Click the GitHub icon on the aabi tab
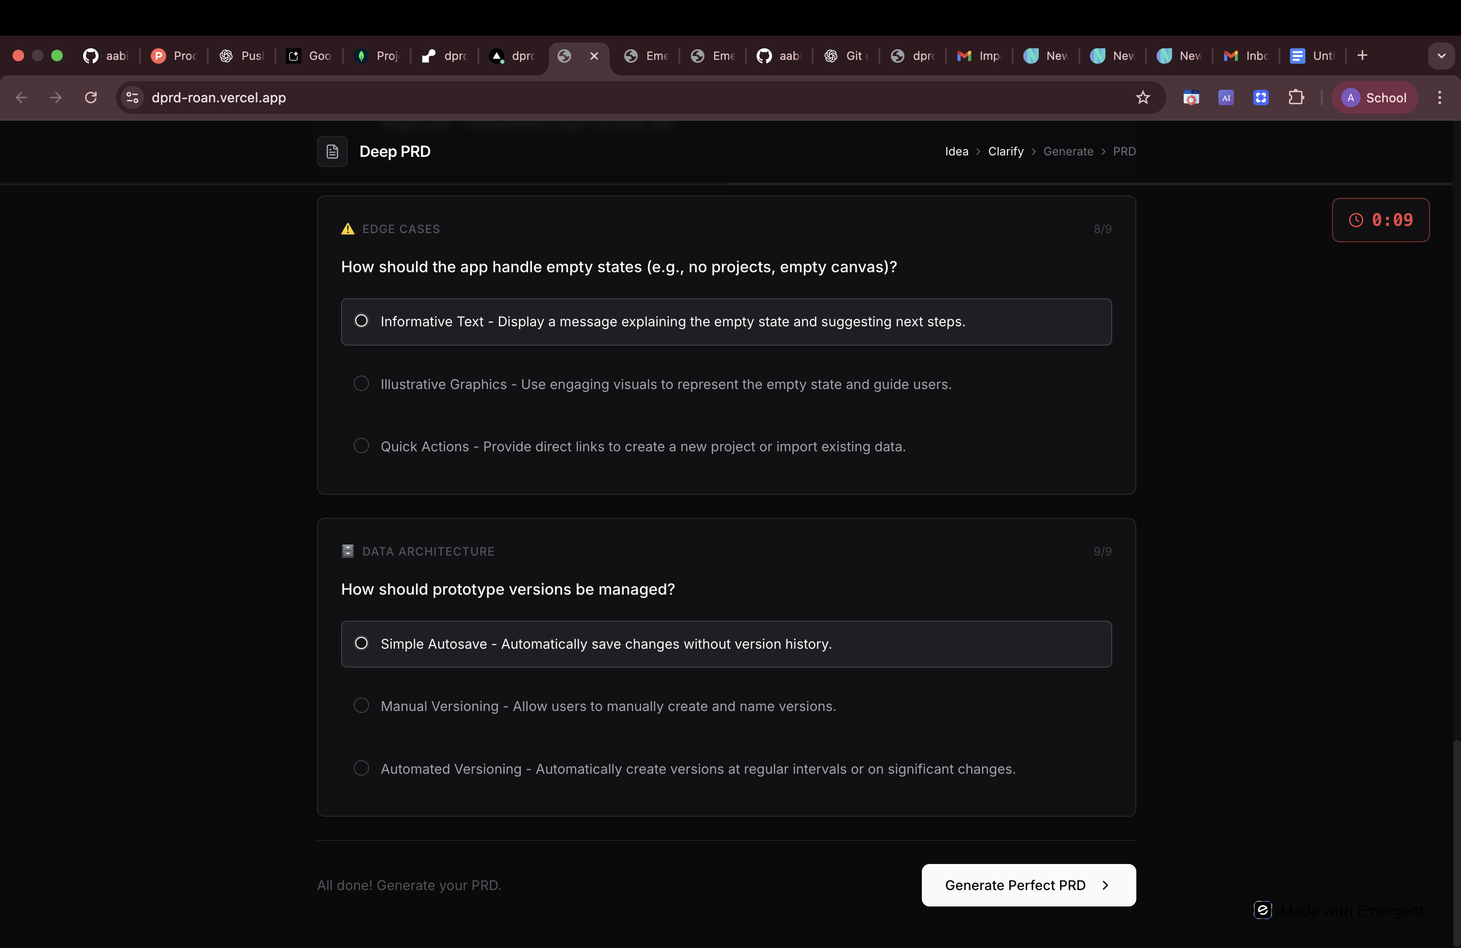 click(x=764, y=56)
